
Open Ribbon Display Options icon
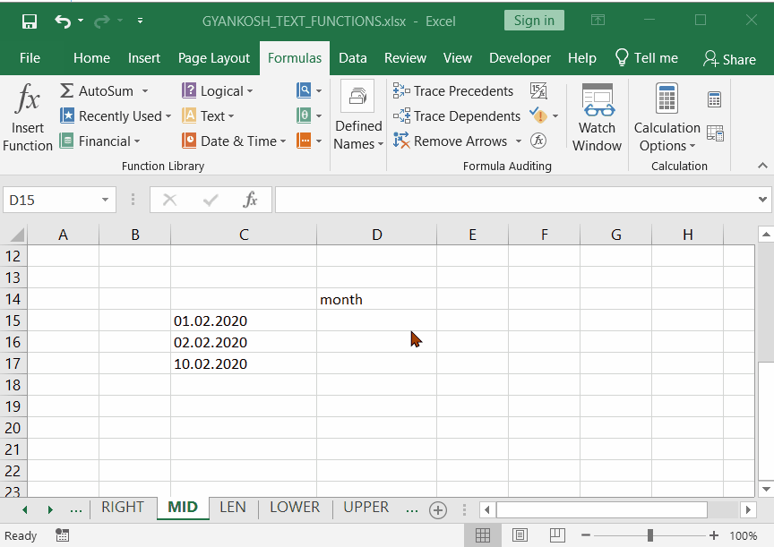598,21
